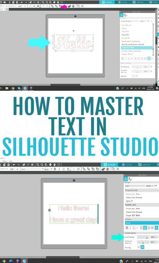Toggle Underline in the lower Text Style panel
Viewport: 159px width, 263px height.
click(x=134, y=228)
